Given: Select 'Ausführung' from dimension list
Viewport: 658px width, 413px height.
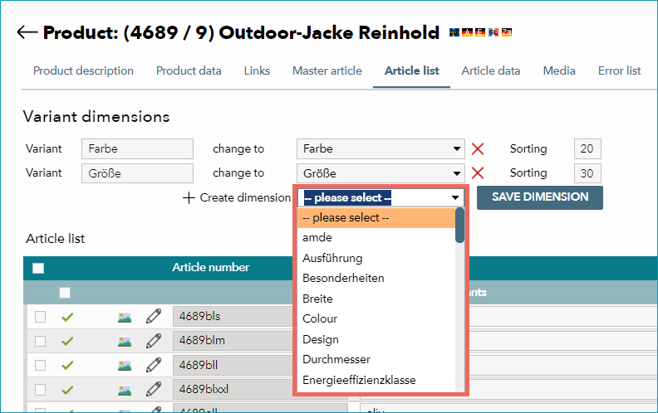Looking at the screenshot, I should (376, 258).
